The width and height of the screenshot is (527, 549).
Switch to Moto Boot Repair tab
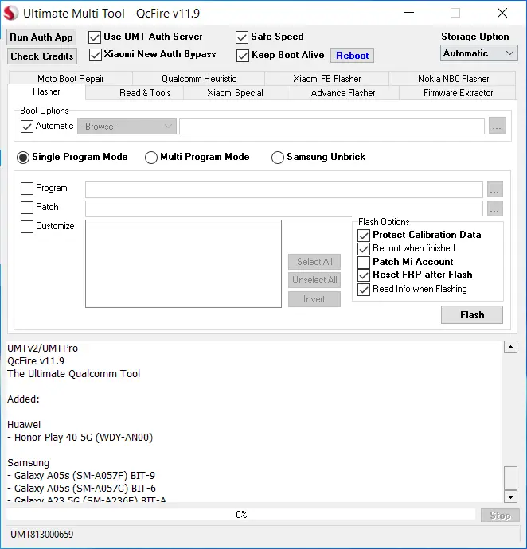point(70,79)
